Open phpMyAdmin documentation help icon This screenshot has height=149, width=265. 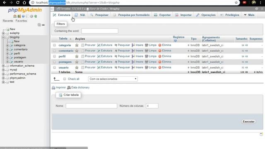pos(23,16)
